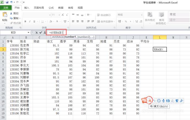
Task: Confirm formula with checkmark button
Action: pos(41,32)
